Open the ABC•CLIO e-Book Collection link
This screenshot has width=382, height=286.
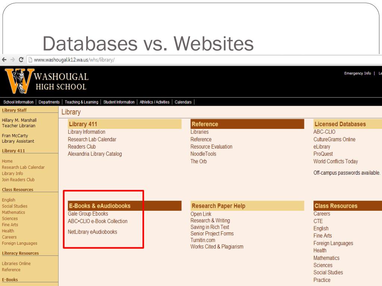click(x=97, y=221)
